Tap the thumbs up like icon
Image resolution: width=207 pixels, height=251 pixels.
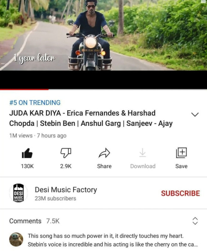point(27,153)
